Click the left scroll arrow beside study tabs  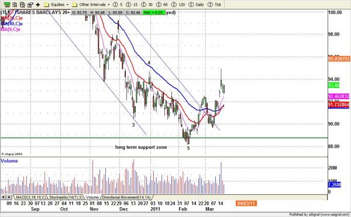4,197
